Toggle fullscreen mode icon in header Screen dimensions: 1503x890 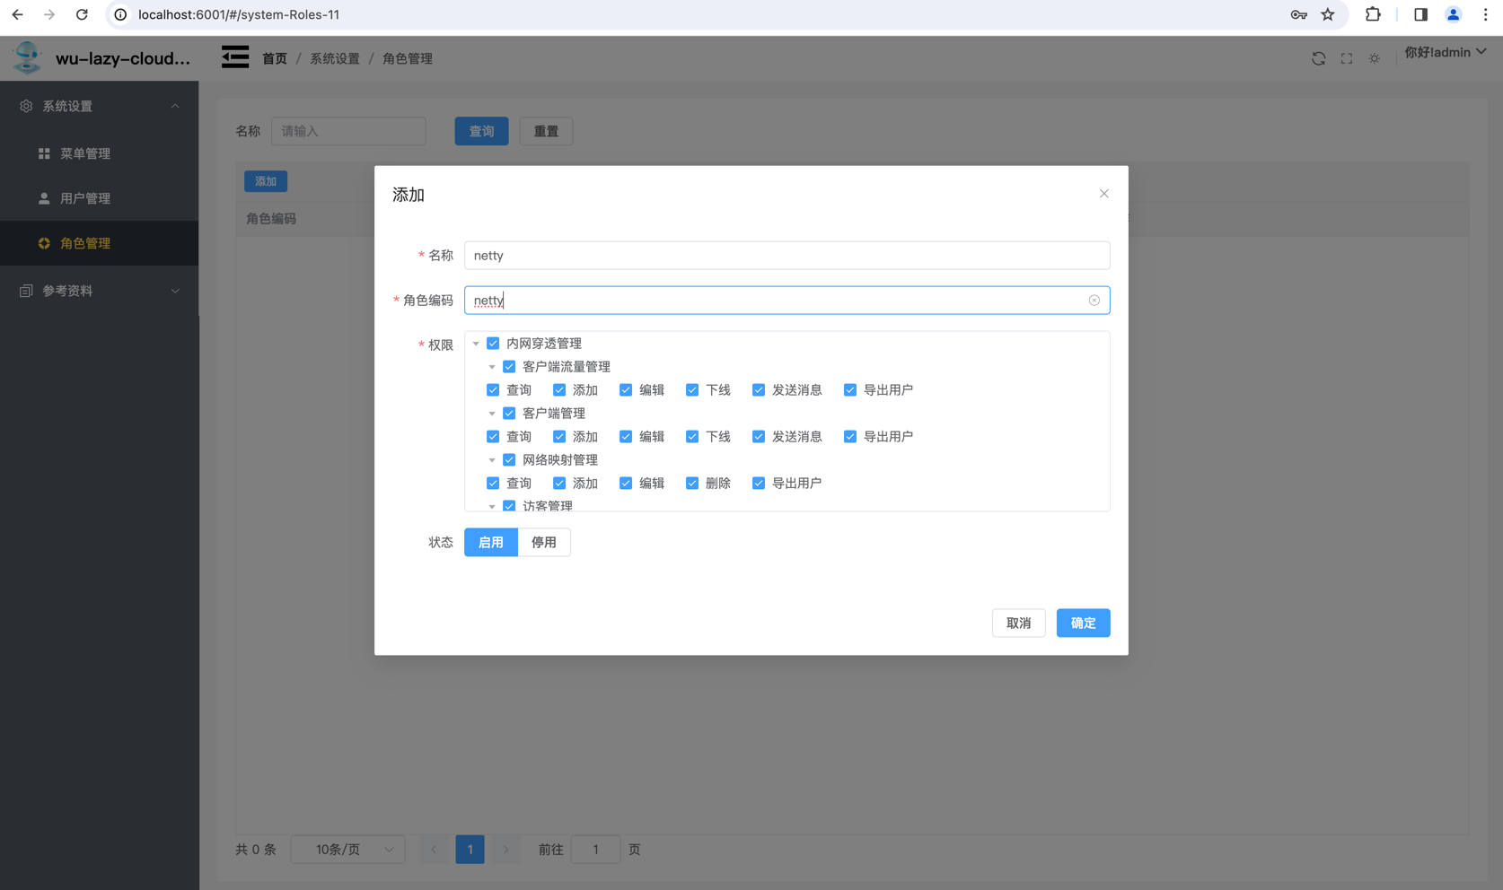point(1346,58)
